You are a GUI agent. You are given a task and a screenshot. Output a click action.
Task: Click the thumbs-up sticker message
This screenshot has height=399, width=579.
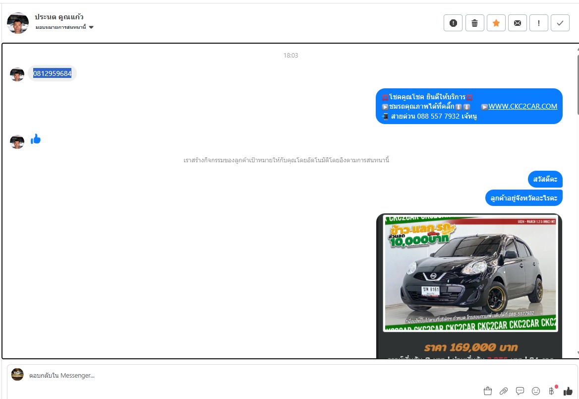click(36, 139)
